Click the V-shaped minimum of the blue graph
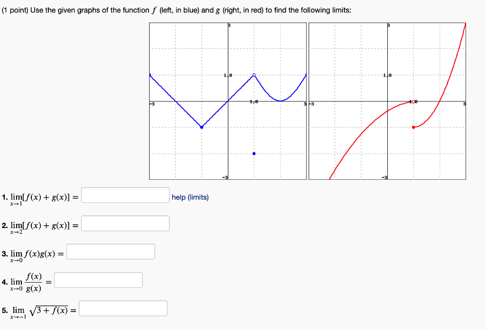The height and width of the screenshot is (330, 486). pyautogui.click(x=202, y=127)
